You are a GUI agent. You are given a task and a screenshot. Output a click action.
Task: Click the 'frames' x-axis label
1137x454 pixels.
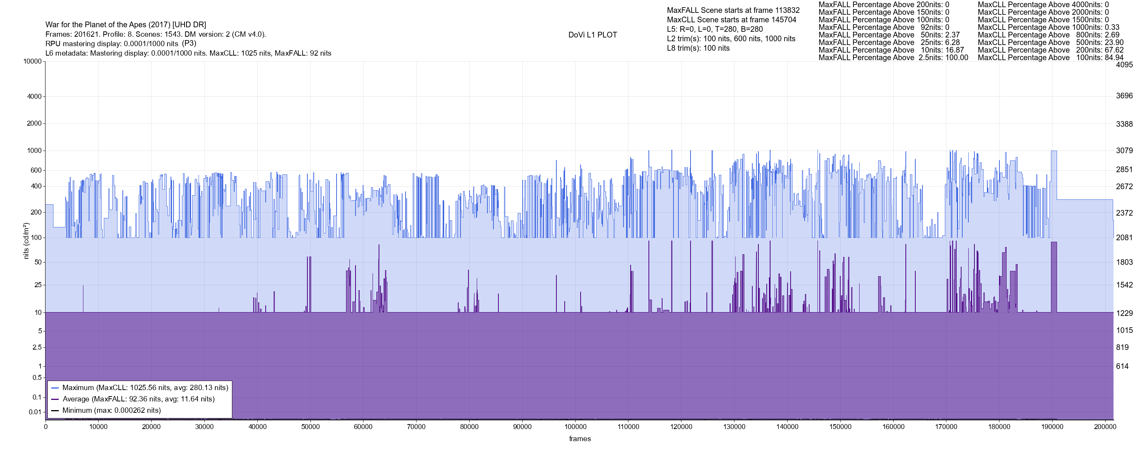[579, 439]
